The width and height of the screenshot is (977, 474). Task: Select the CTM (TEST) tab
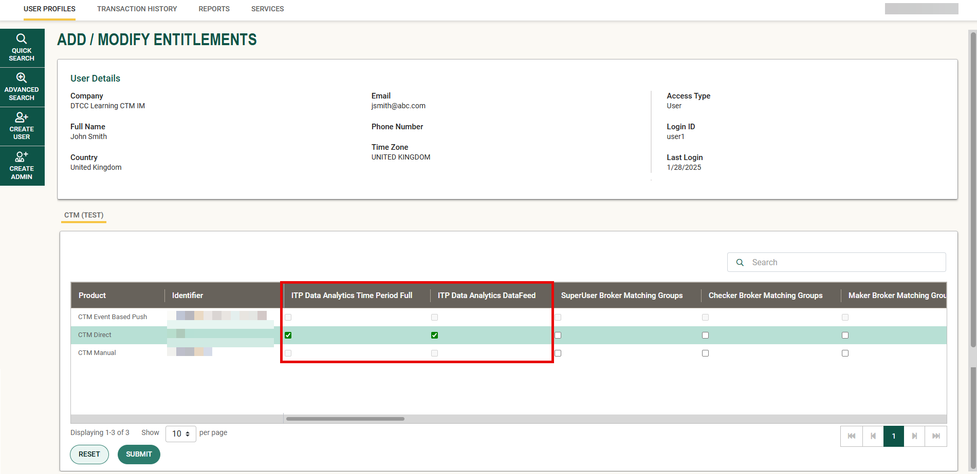[x=84, y=215]
